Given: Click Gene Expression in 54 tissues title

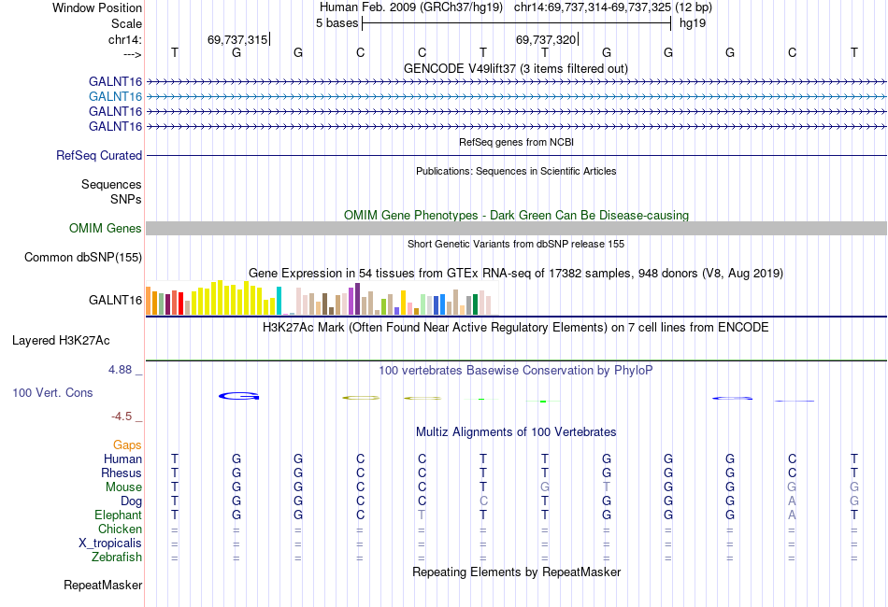Looking at the screenshot, I should click(x=515, y=274).
